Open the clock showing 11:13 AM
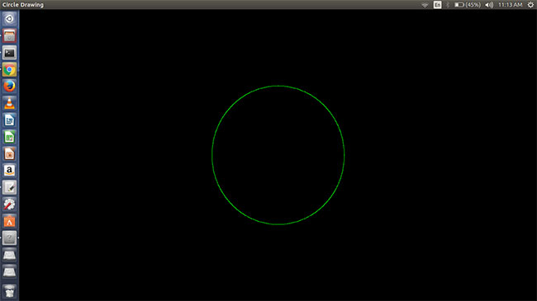Viewport: 537px width, 301px height. (511, 5)
